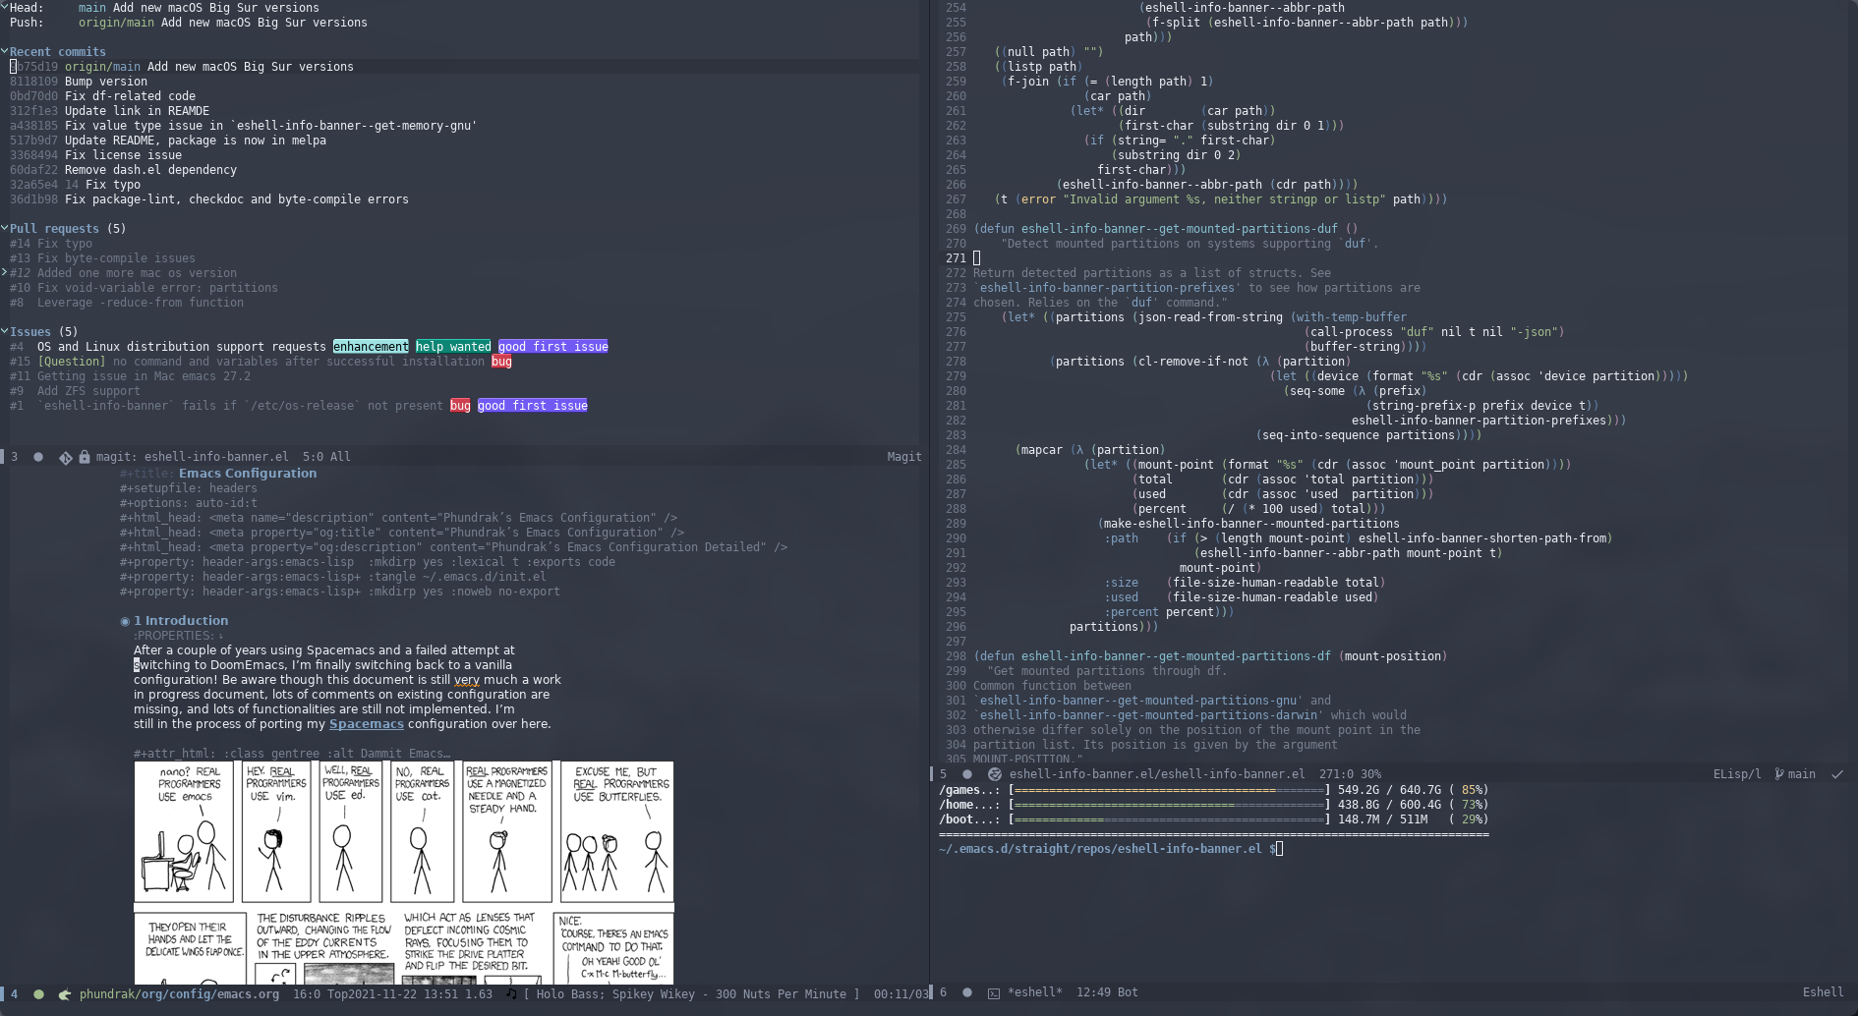Click the buffer state dot in eshell modeline

point(966,992)
